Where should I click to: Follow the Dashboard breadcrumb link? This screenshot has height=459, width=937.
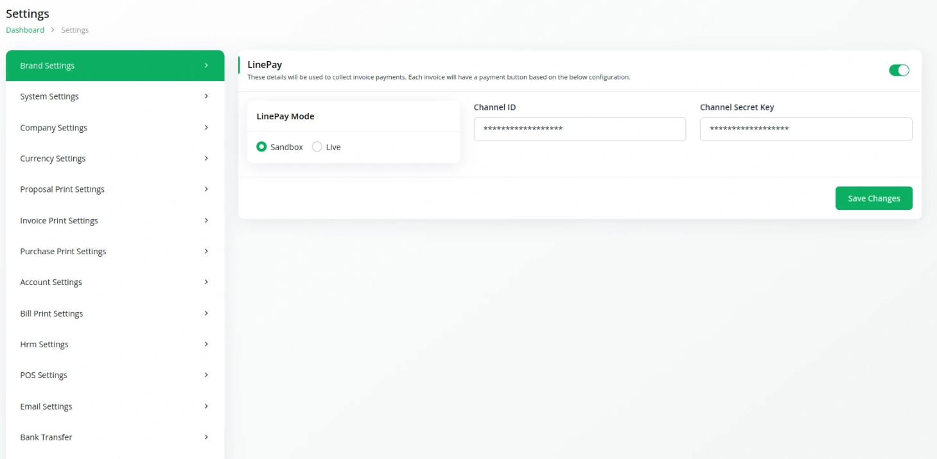[25, 30]
